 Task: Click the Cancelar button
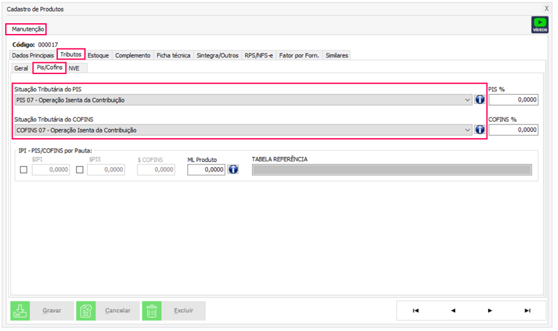tap(108, 310)
